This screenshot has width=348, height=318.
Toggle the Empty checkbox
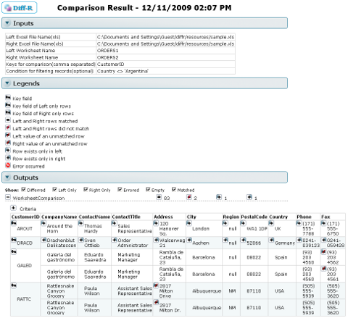click(x=148, y=190)
